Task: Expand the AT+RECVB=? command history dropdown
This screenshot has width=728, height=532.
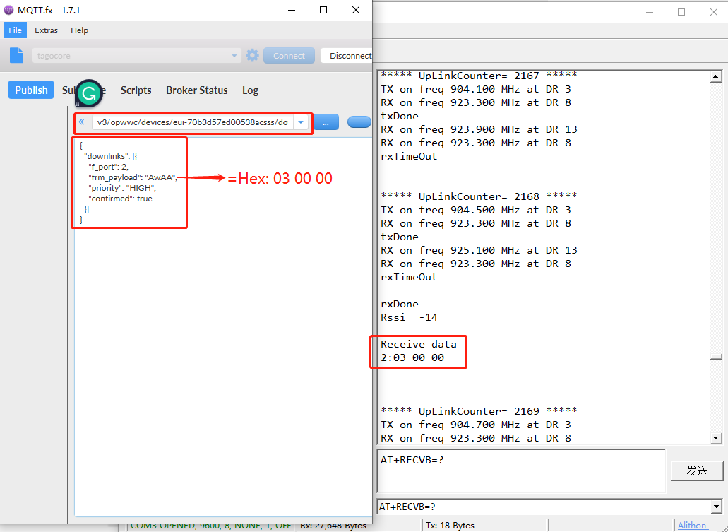Action: click(717, 507)
